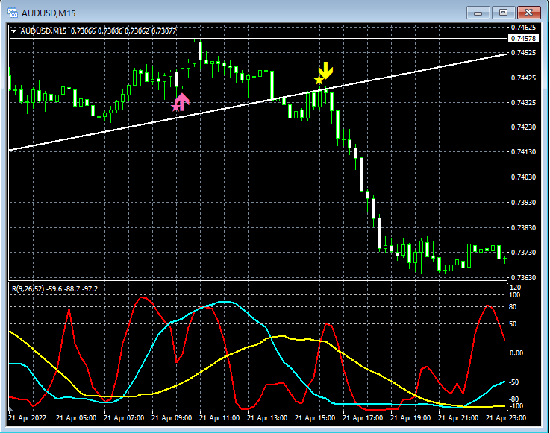Click the 0.74325 price scale value

[x=523, y=103]
